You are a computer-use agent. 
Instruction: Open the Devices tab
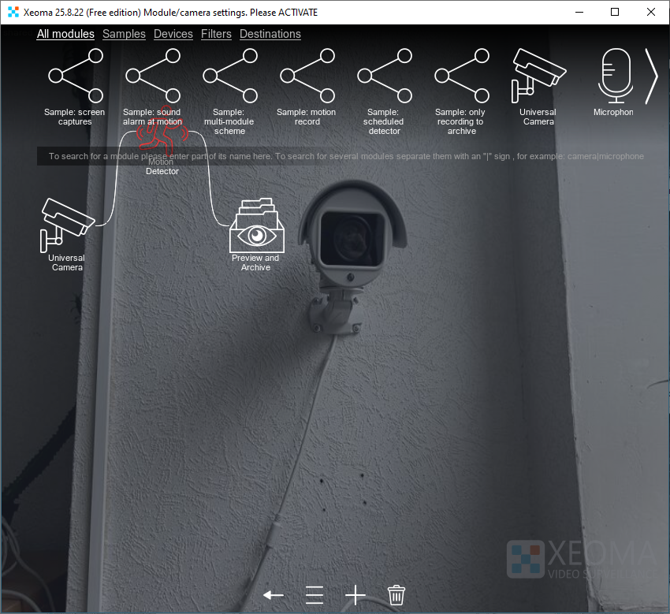[x=173, y=34]
